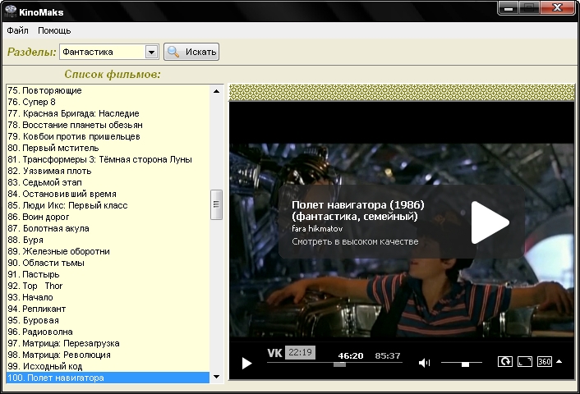Select '89. Железные оборотни'

click(x=108, y=251)
